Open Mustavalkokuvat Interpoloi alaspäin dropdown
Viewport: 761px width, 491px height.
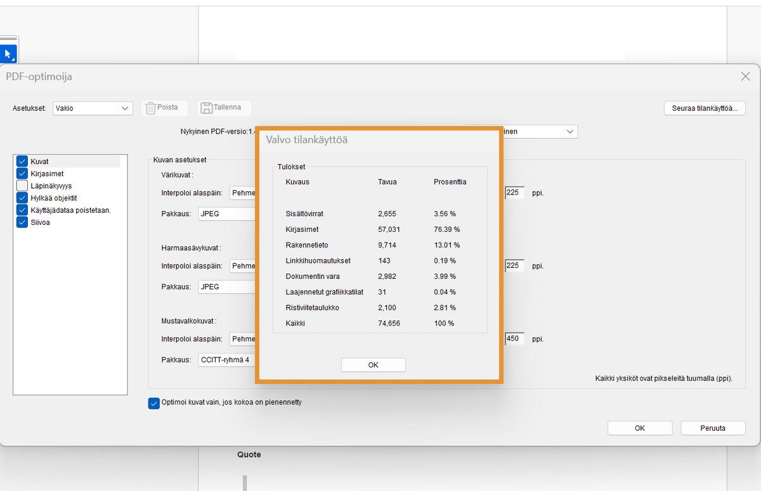[242, 339]
